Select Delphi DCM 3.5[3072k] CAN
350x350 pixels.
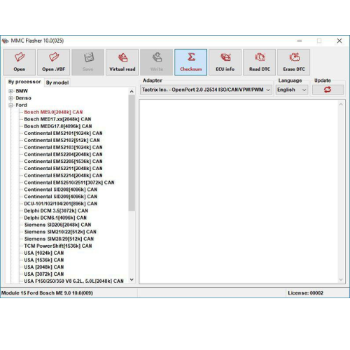pos(56,211)
